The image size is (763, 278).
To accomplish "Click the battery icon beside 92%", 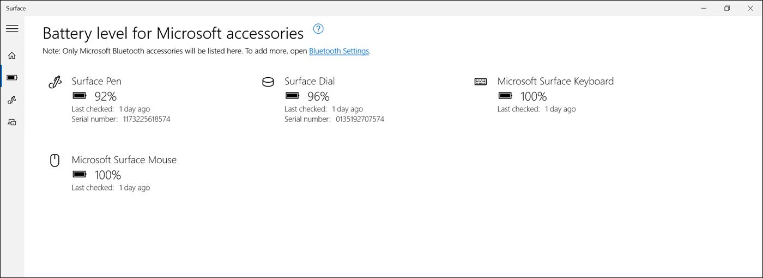I will [80, 96].
